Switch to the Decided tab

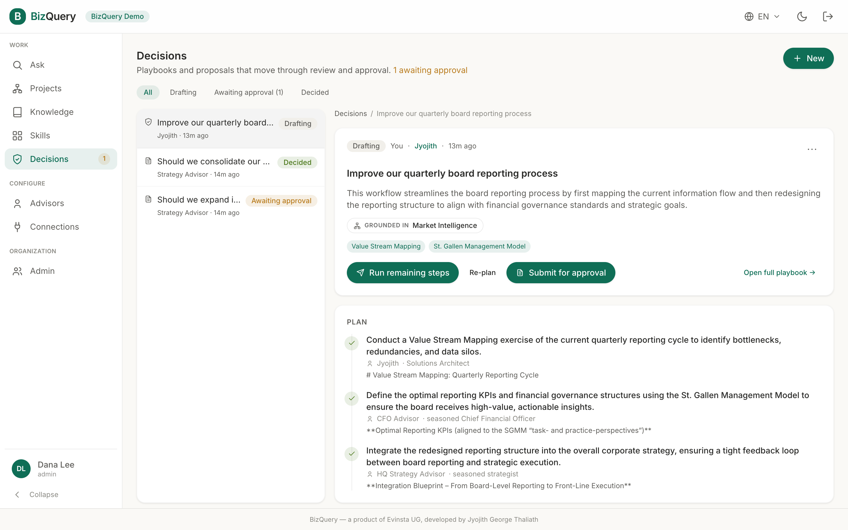[x=315, y=92]
